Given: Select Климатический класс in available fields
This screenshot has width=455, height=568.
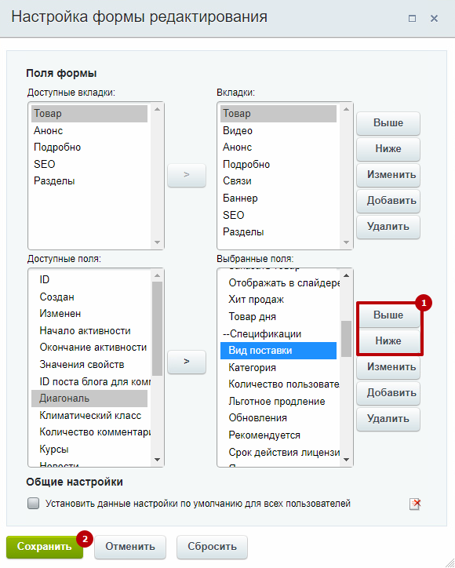Looking at the screenshot, I should [89, 416].
